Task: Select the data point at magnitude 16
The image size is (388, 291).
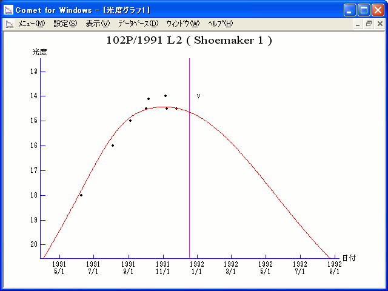Action: click(113, 145)
